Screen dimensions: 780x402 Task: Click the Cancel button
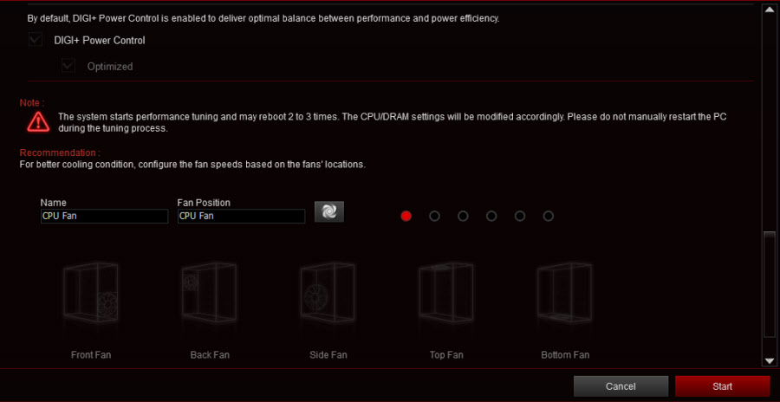(621, 386)
